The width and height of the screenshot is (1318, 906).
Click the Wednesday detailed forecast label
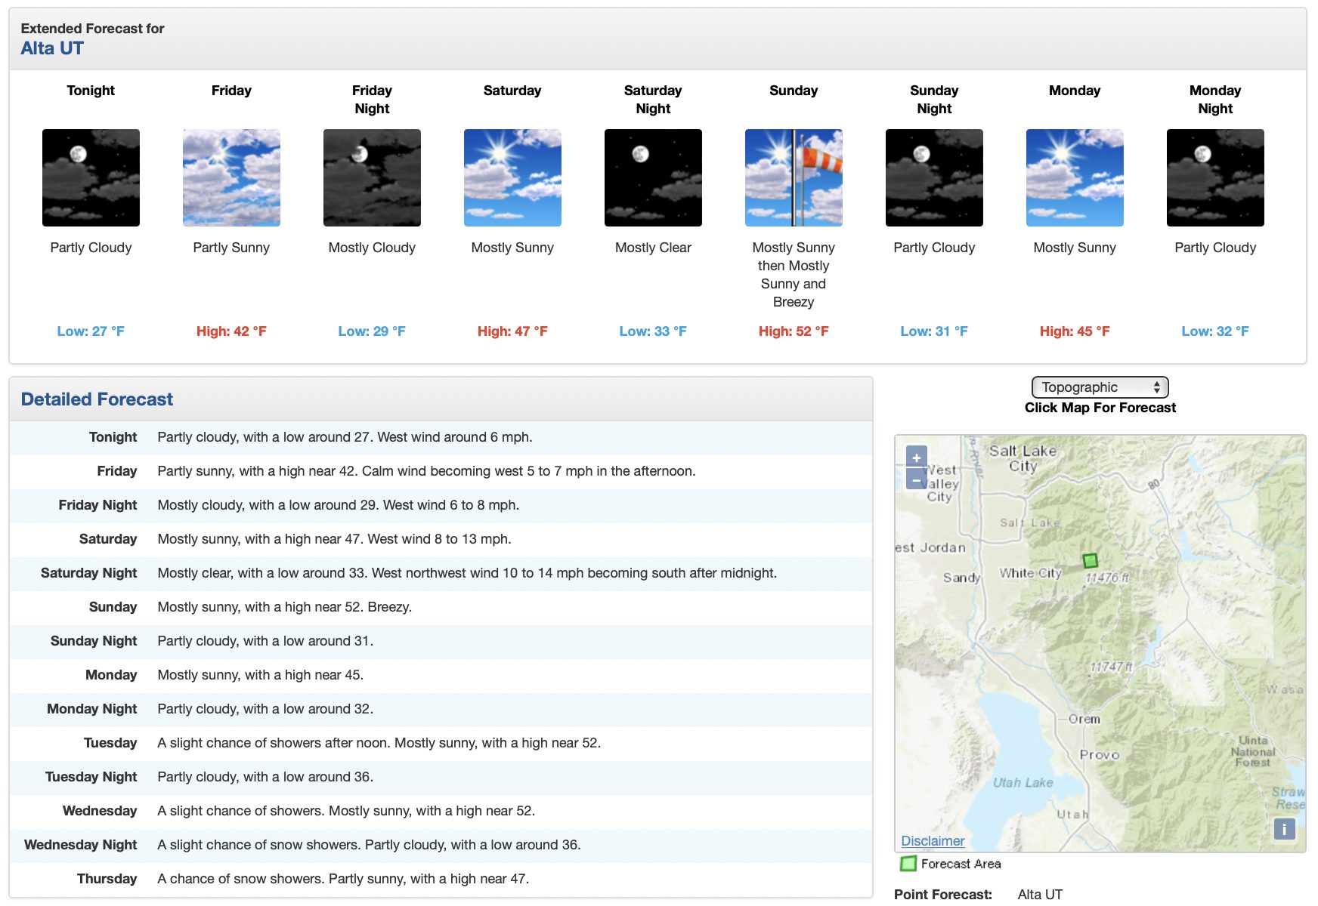coord(100,811)
